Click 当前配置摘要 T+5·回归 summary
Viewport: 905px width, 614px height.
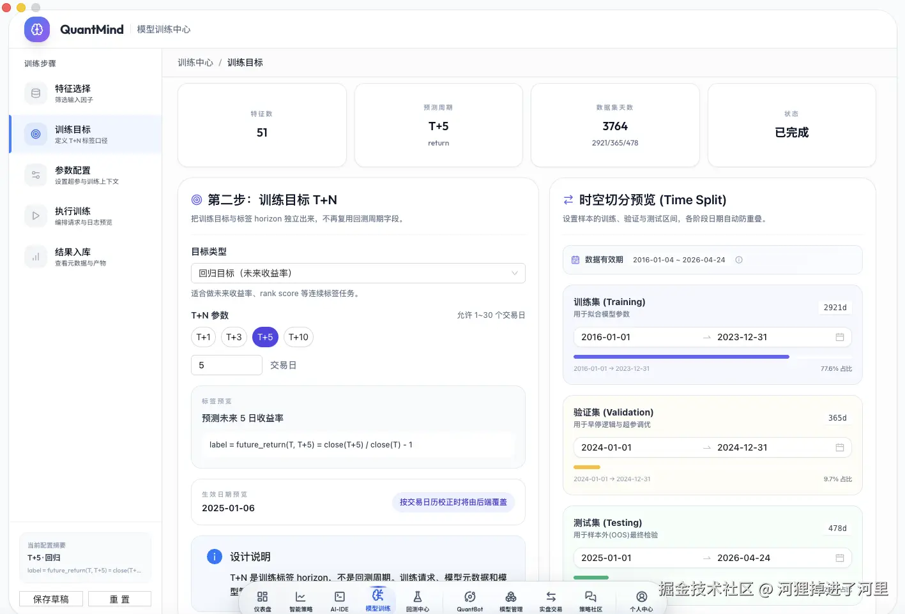tap(86, 558)
